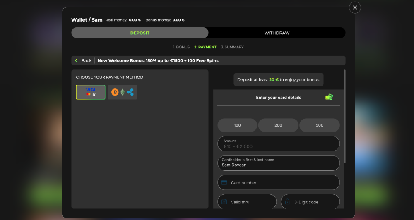Pick the 500 preset amount
This screenshot has height=220, width=414.
pyautogui.click(x=320, y=125)
